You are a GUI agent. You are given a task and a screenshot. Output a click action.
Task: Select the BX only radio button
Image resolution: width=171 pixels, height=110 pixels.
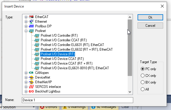point(148,82)
